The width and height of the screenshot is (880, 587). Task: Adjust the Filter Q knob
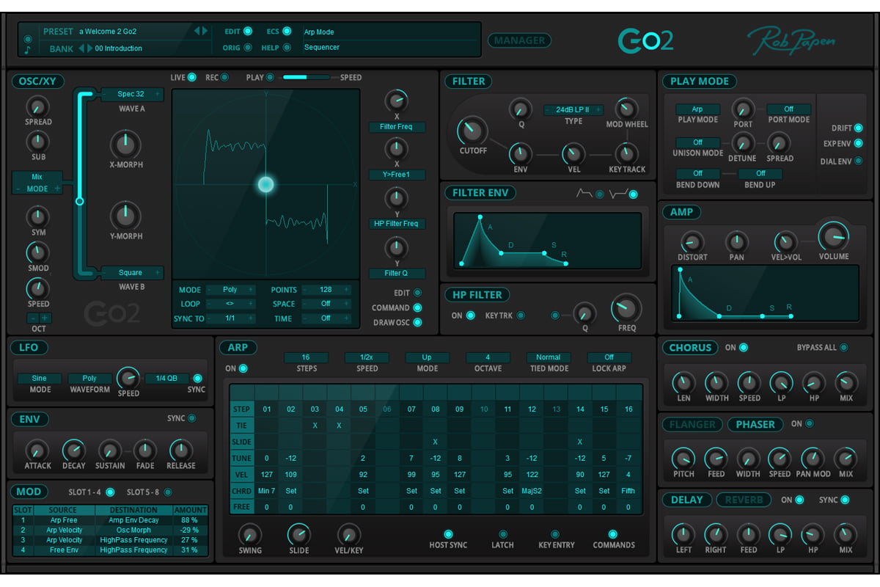(520, 110)
